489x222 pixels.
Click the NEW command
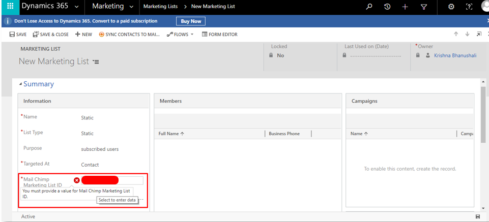tap(83, 35)
